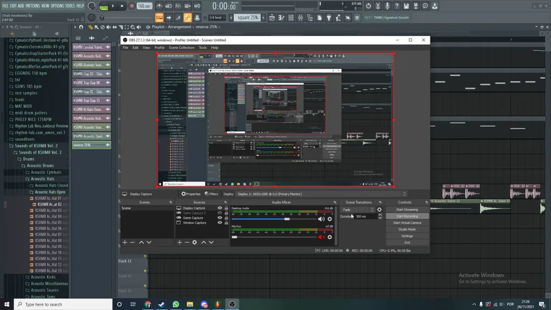551x310 pixels.
Task: Click the help question mark icon
Action: pos(397,6)
